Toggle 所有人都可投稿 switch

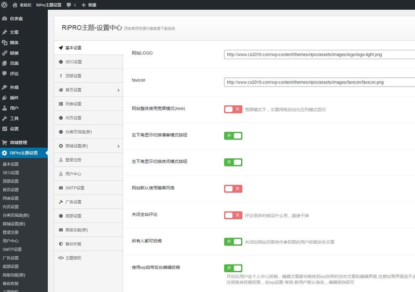pyautogui.click(x=233, y=242)
